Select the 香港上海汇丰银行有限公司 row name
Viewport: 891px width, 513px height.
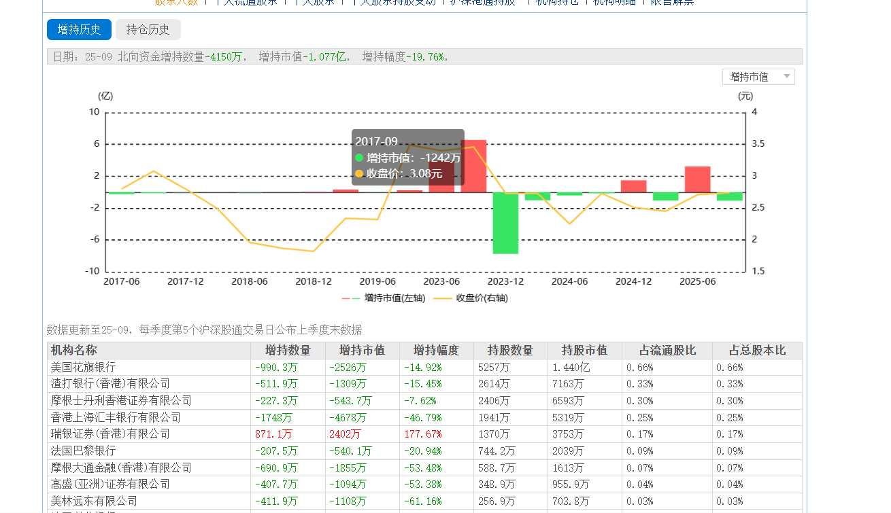[116, 417]
